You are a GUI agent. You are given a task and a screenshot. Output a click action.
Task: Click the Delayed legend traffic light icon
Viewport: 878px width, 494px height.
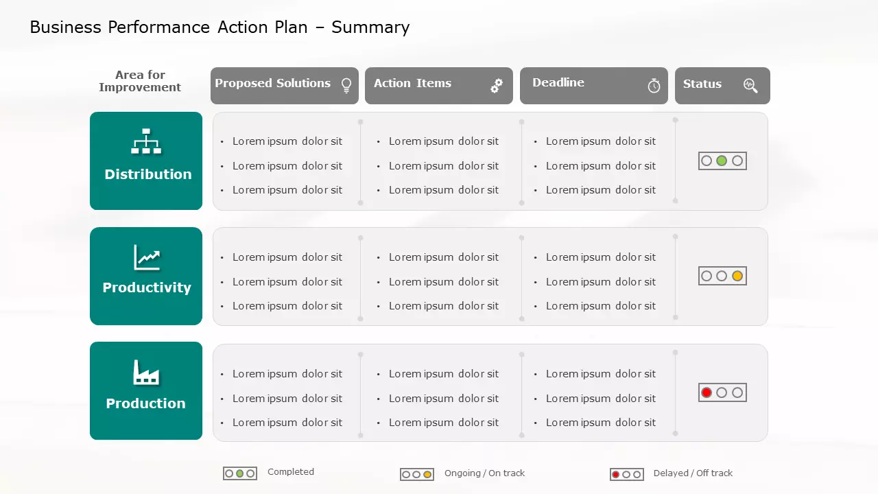[x=626, y=475]
